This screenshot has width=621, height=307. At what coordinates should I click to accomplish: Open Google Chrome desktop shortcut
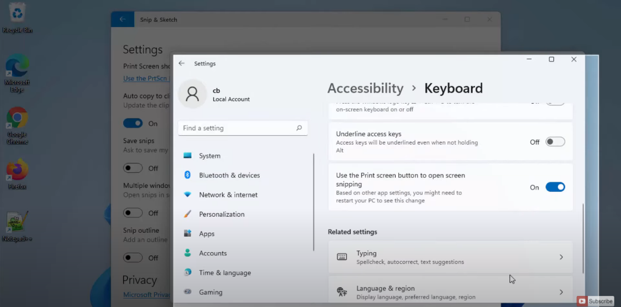pos(17,119)
